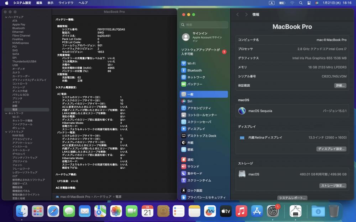Image resolution: width=356 pixels, height=222 pixels.
Task: Click サインイン Apple Account entry
Action: [x=204, y=37]
